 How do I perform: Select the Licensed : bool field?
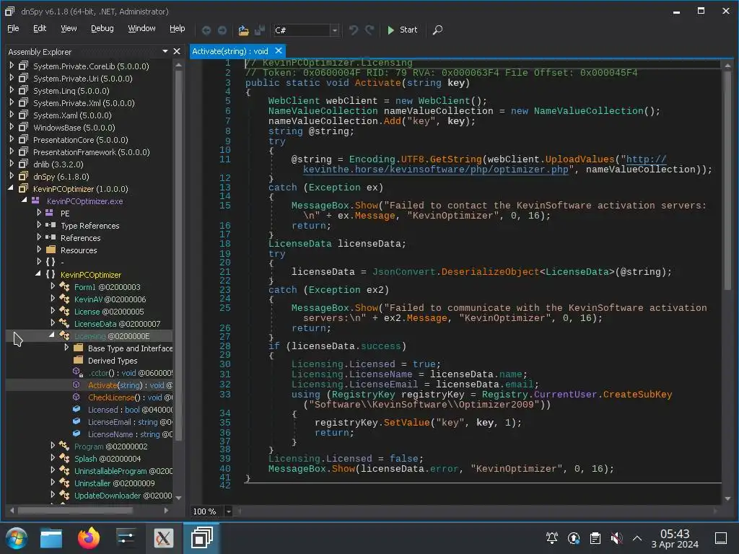click(x=130, y=410)
